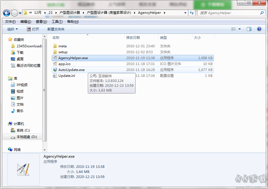The image size is (268, 189).
Task: Click the Forward navigation arrow
Action: click(x=14, y=13)
